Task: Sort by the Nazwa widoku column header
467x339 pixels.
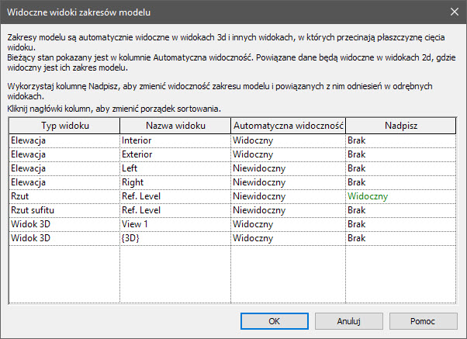Action: tap(175, 125)
